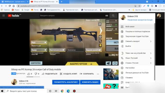
Task: Click the browser home button
Action: pos(14,6)
